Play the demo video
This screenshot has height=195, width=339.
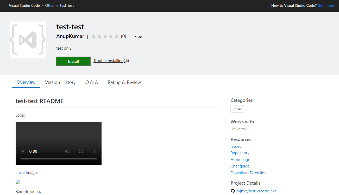23,151
